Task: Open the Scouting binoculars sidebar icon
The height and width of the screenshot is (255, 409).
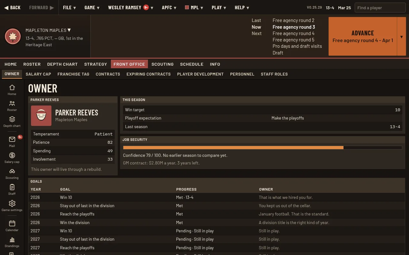Action: [x=12, y=173]
